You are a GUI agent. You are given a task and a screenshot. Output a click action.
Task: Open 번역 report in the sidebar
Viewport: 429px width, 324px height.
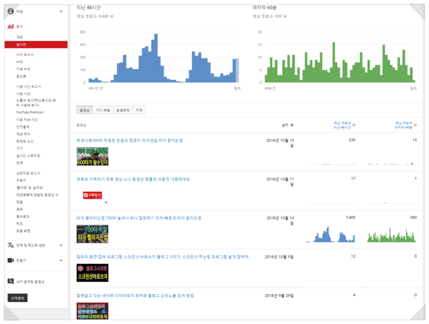(x=19, y=163)
